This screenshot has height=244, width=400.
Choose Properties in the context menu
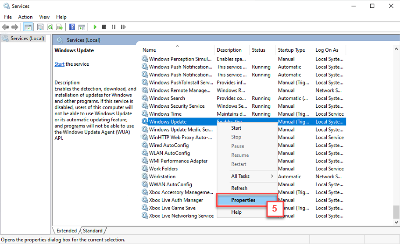click(x=247, y=200)
